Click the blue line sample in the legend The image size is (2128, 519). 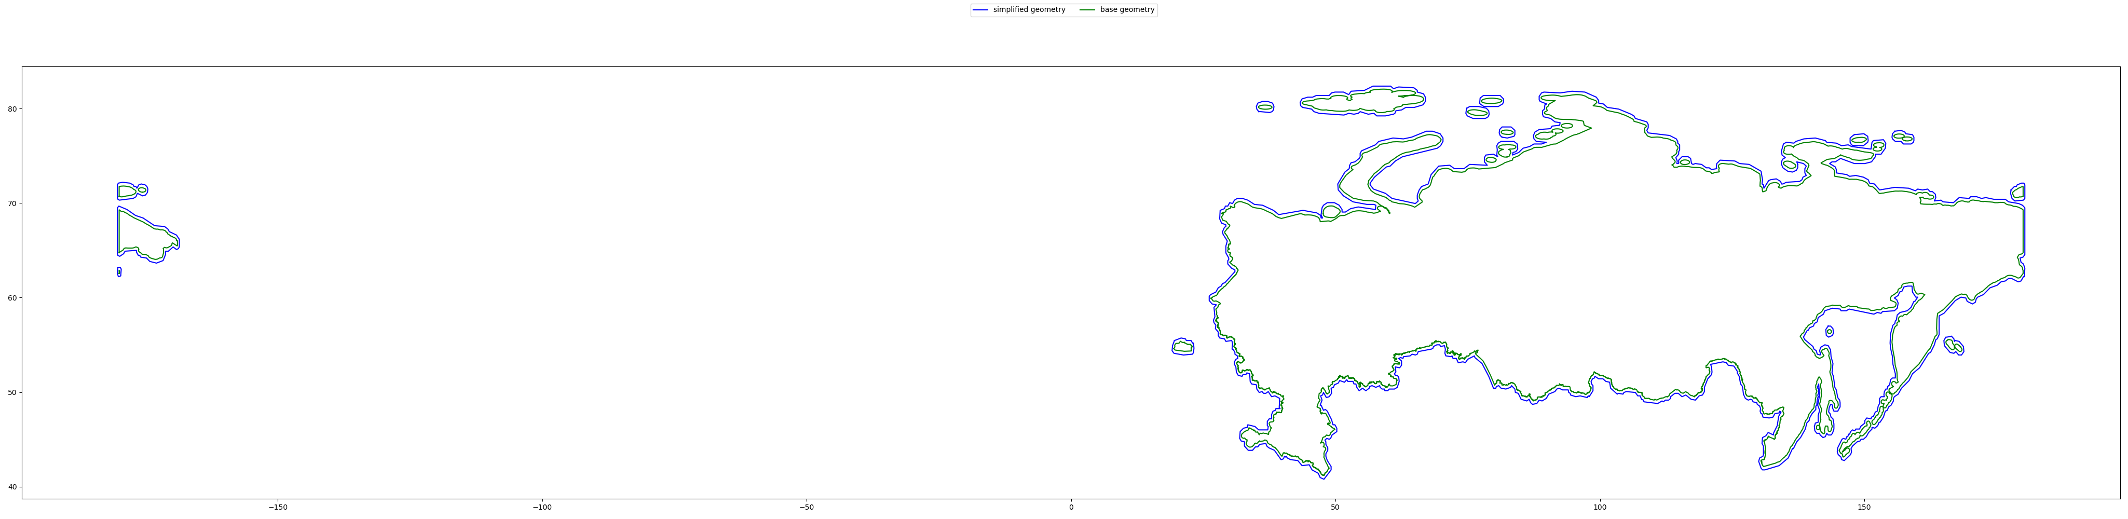[981, 10]
